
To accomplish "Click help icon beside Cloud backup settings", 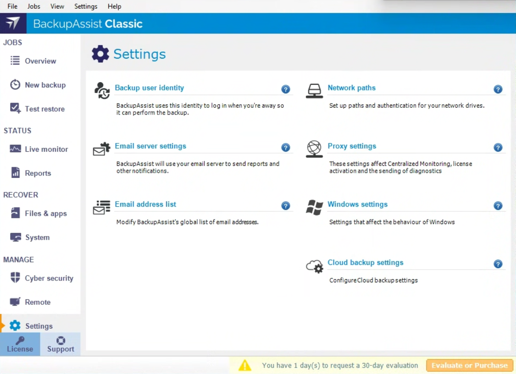I will coord(498,264).
